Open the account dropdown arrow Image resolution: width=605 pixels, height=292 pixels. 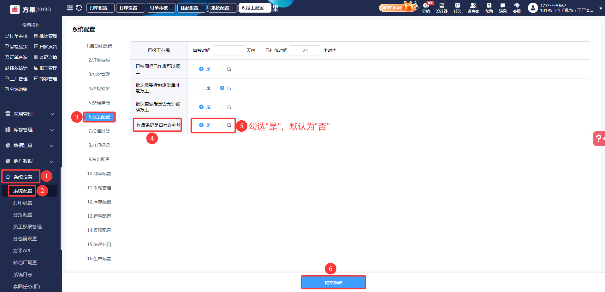point(601,9)
